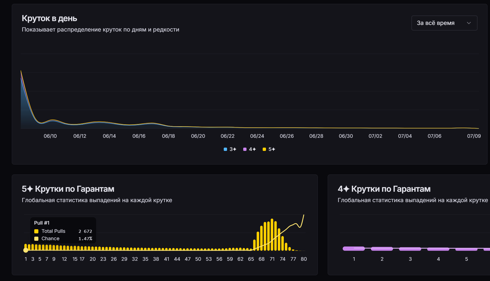Click the "Total Pulls" tooltip label
The width and height of the screenshot is (490, 281).
coord(53,231)
